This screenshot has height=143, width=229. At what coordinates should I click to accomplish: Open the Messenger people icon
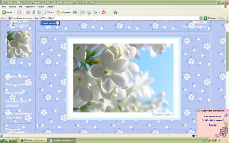(x=115, y=12)
